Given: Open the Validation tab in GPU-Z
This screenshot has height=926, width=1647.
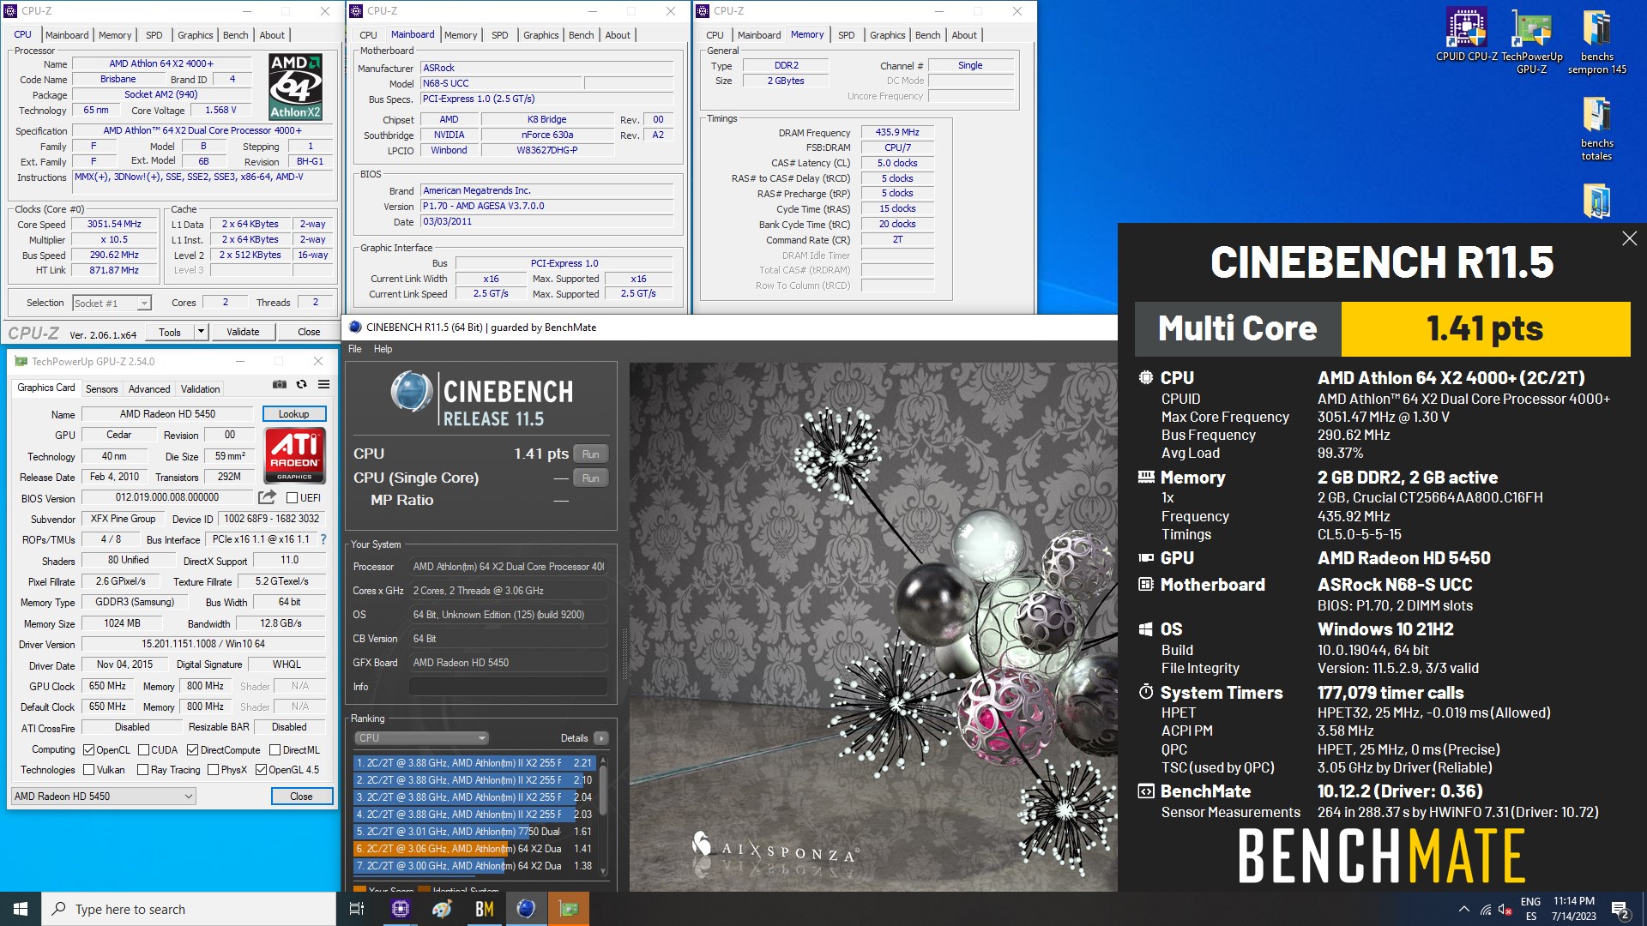Looking at the screenshot, I should click(x=200, y=389).
